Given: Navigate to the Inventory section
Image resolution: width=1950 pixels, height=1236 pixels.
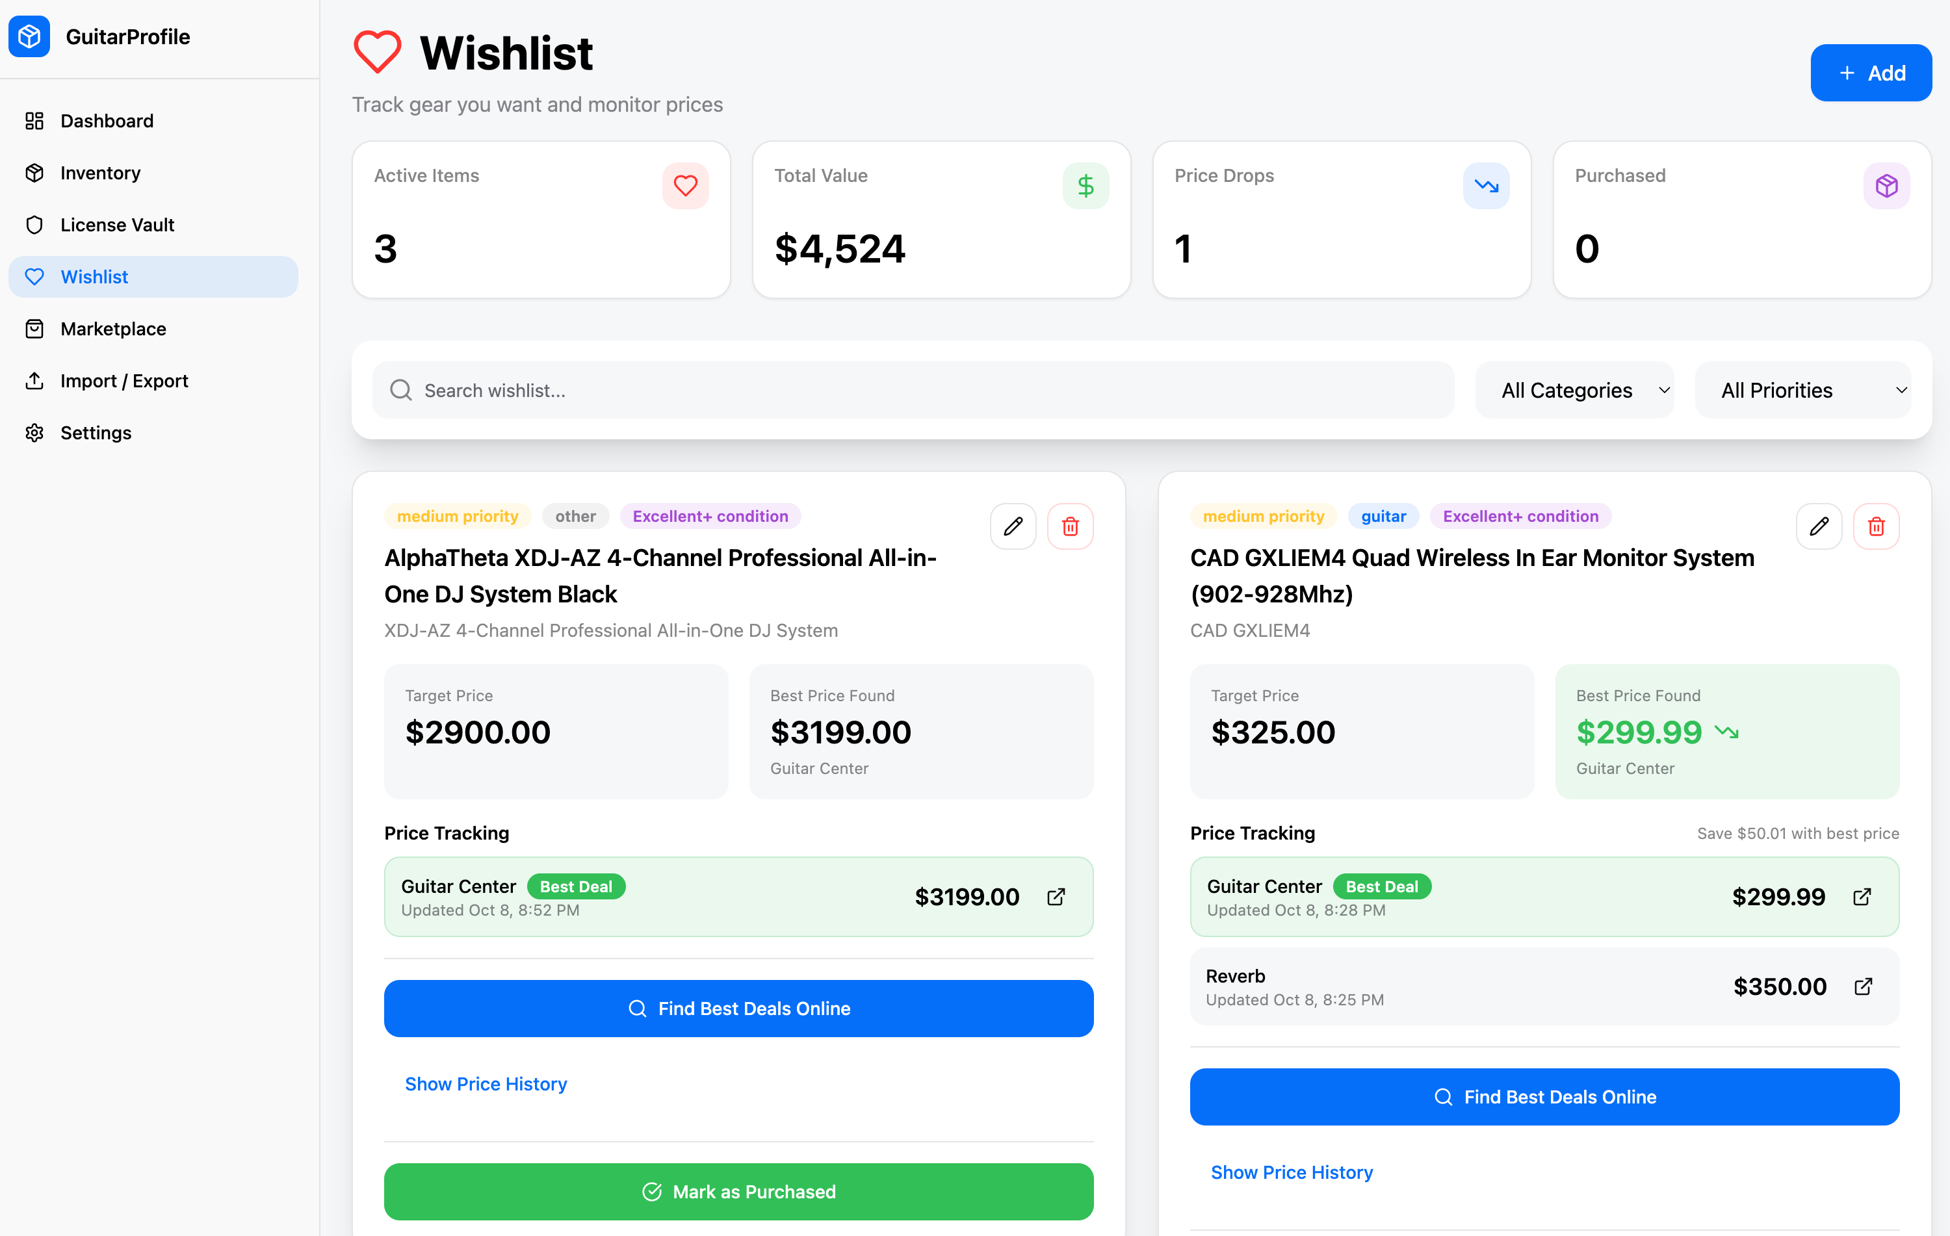Looking at the screenshot, I should click(x=100, y=172).
